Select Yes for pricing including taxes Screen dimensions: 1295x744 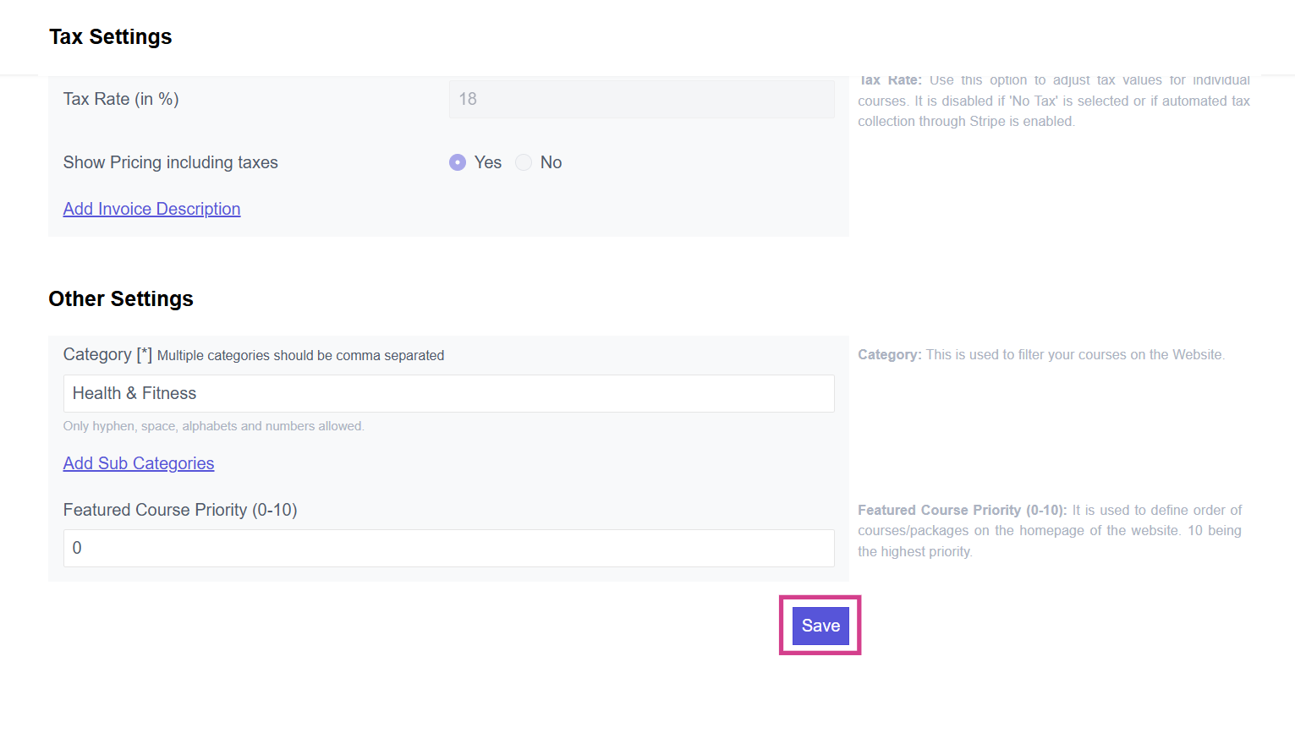click(458, 162)
